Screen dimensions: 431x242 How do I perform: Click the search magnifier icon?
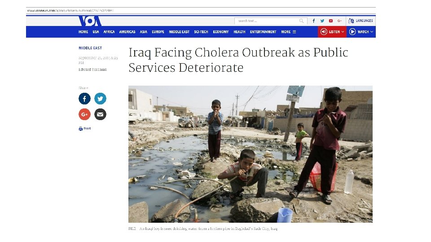point(302,21)
